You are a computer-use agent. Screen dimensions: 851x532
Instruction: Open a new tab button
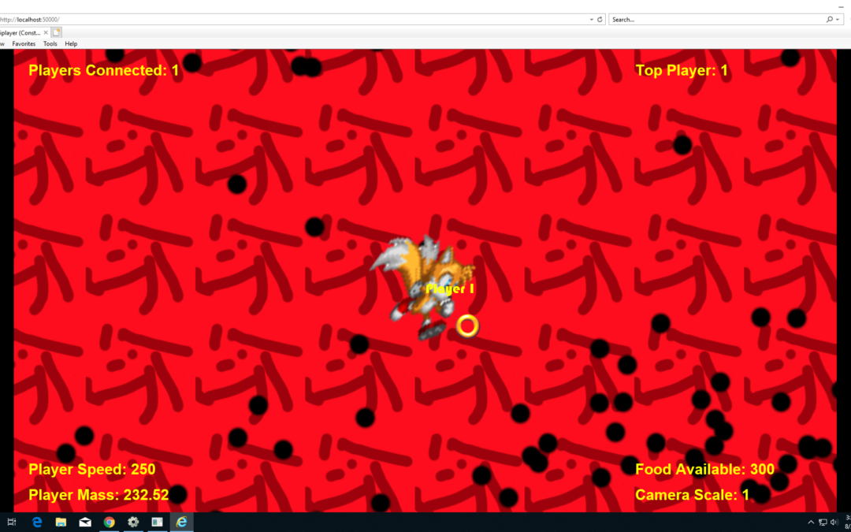(57, 32)
